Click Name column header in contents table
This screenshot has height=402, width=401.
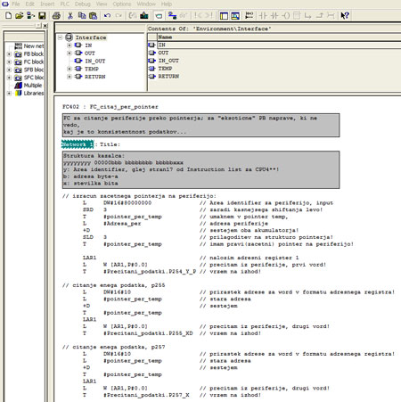click(279, 37)
